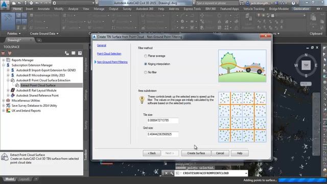Click the plus icon for a new drawing tab
Image resolution: width=327 pixels, height=184 pixels.
39,40
